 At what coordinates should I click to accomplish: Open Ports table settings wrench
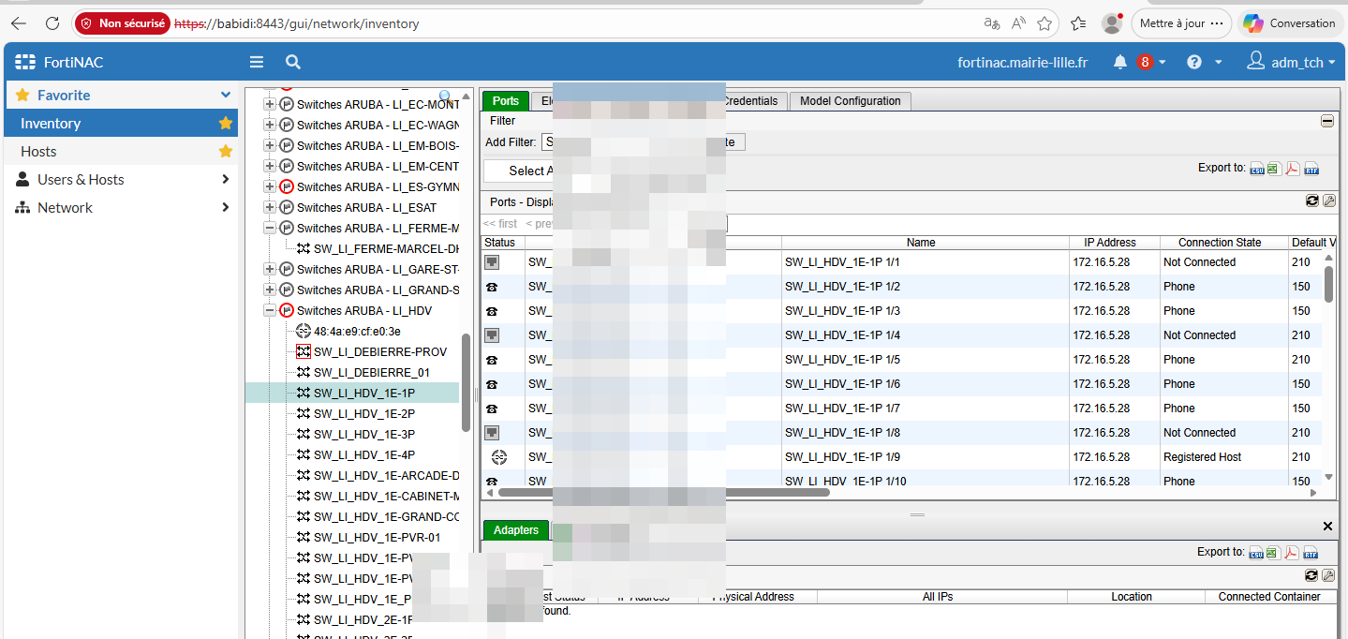1328,201
